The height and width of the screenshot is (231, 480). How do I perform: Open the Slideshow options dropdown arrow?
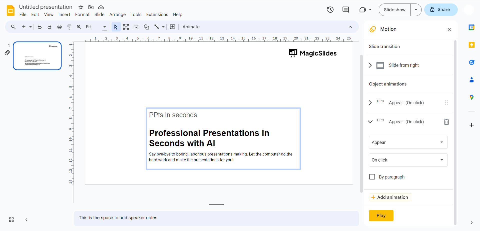[x=416, y=10]
